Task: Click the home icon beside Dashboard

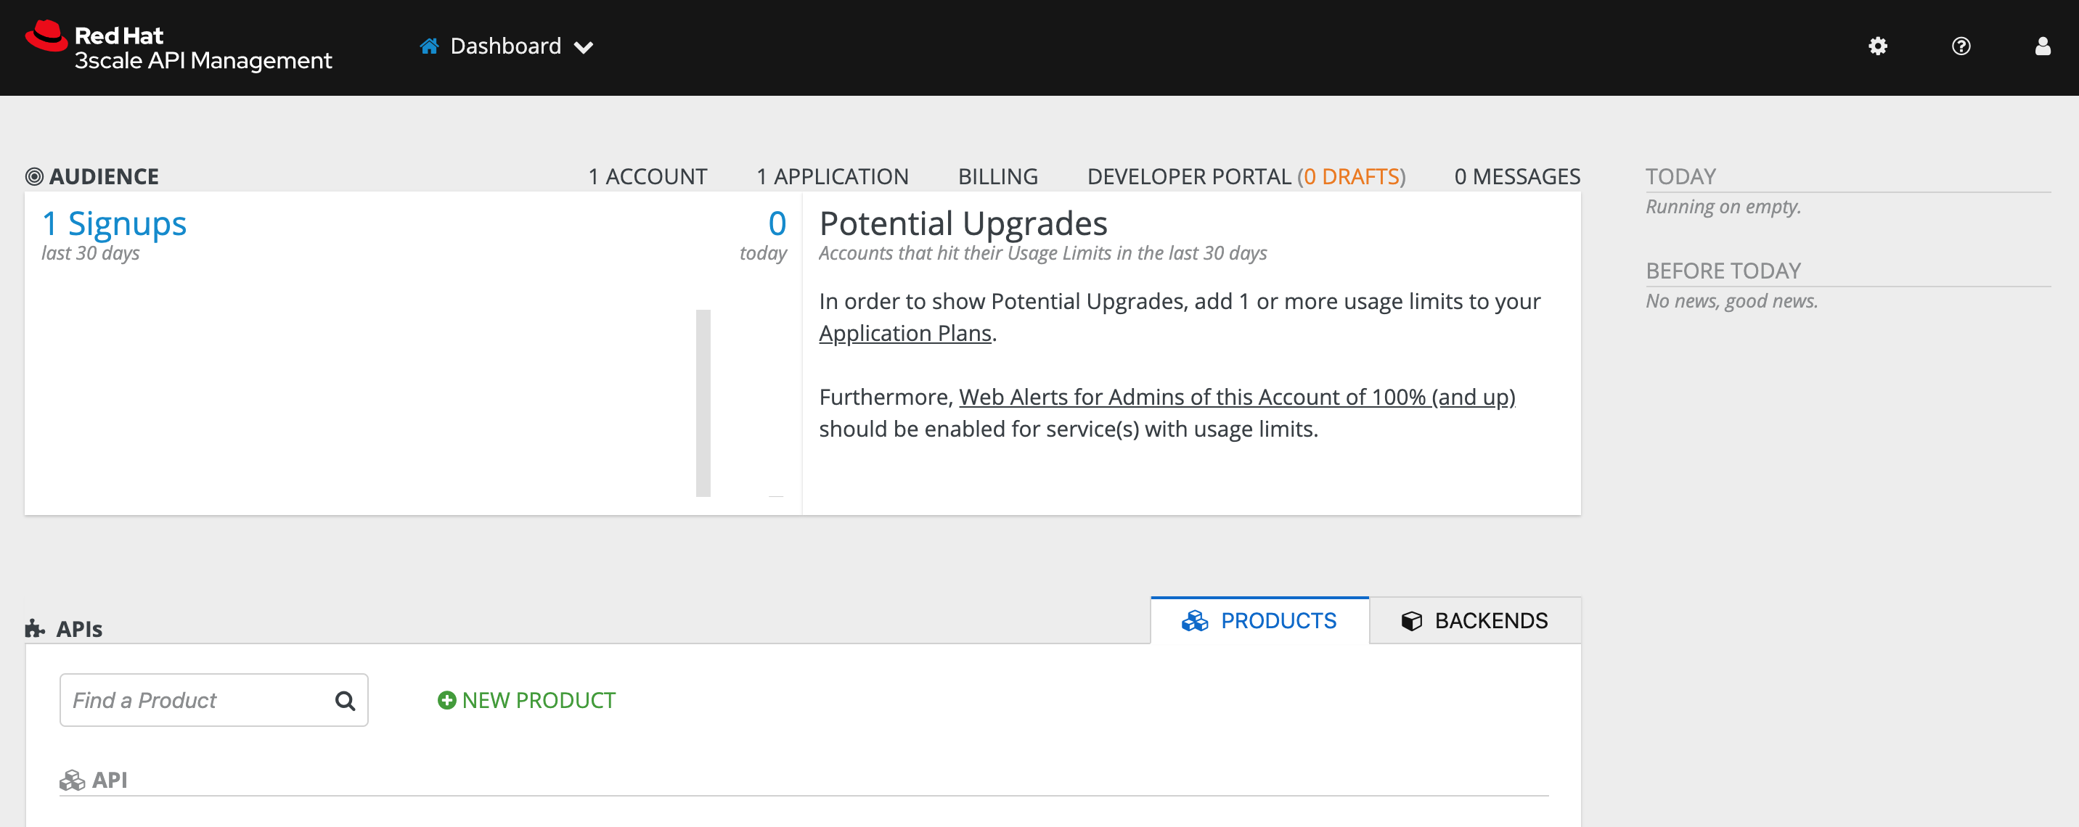Action: click(429, 46)
